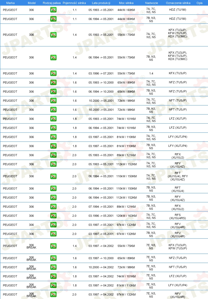Click the 03.1996 -> 07.2001 production years
208x299 pixels.
101,73
